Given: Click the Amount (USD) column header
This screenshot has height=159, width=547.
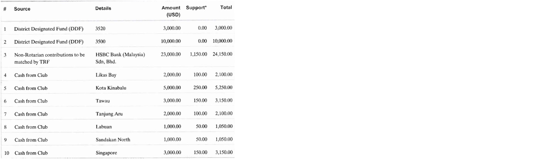Looking at the screenshot, I should [171, 11].
